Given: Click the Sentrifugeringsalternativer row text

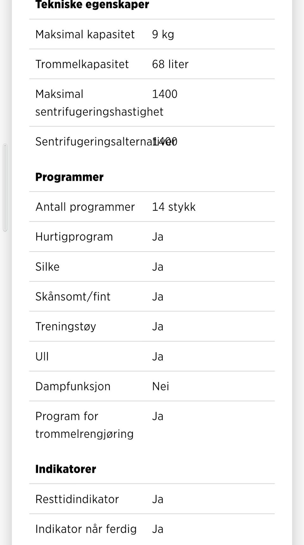Looking at the screenshot, I should [x=106, y=141].
